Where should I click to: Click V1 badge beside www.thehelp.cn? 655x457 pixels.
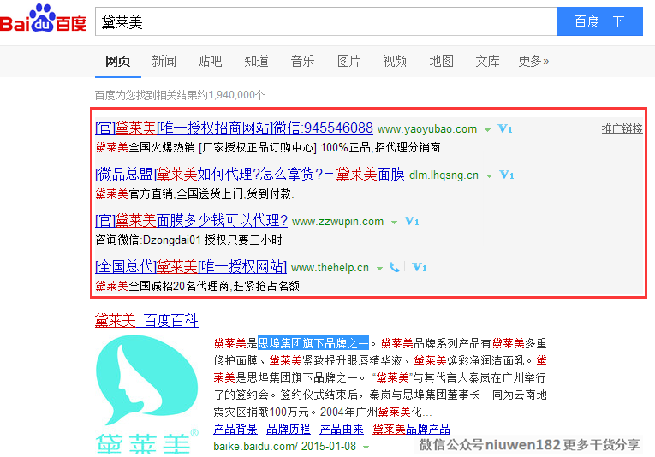(x=419, y=267)
